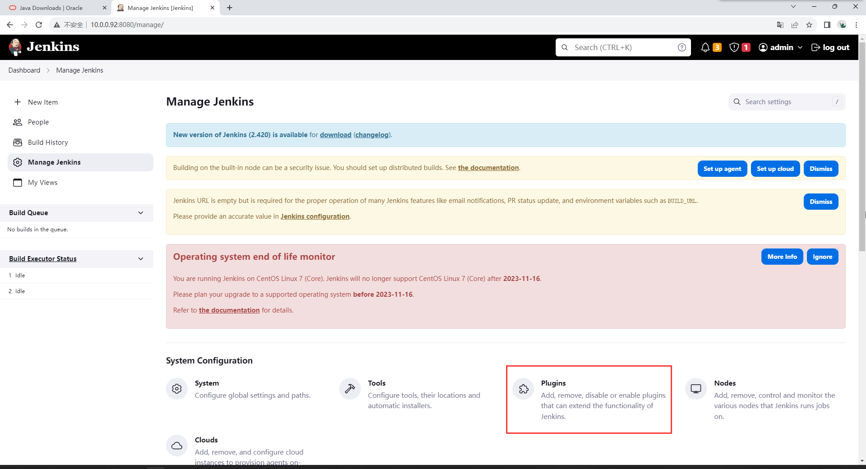Click the Dashboard breadcrumb
Viewport: 866px width, 469px height.
click(x=24, y=70)
